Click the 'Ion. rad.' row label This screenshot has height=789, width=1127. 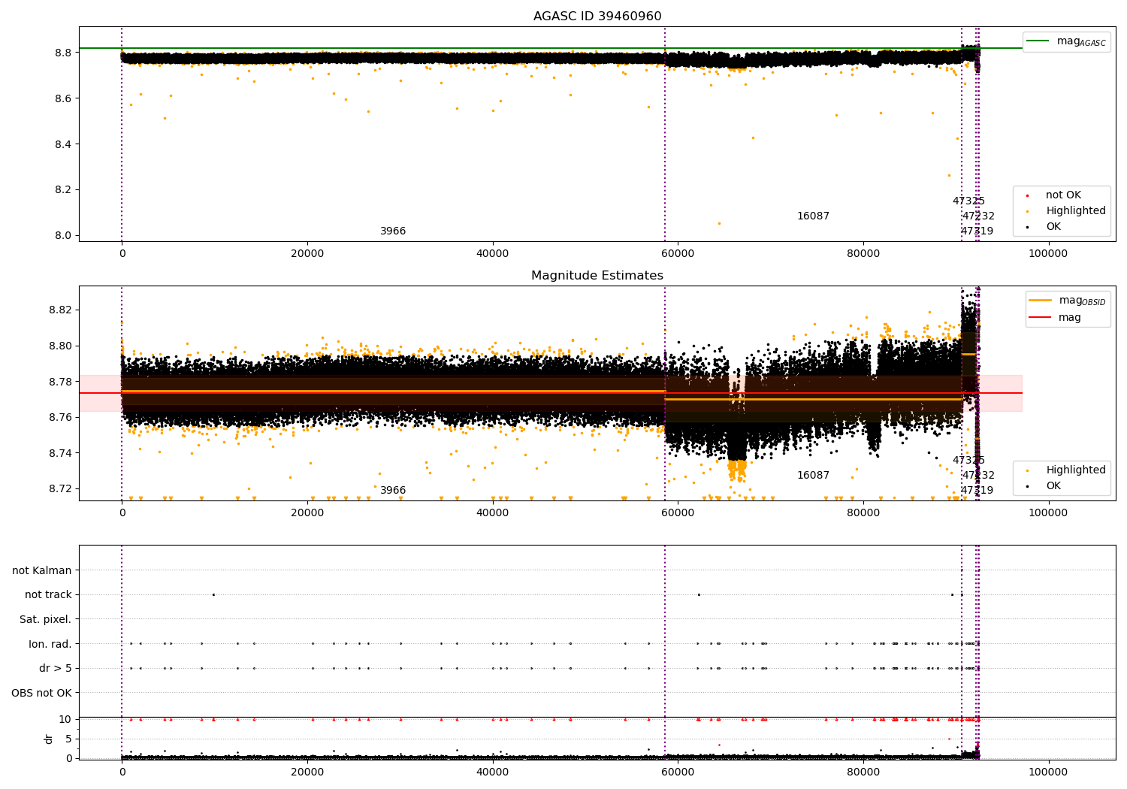coord(50,644)
